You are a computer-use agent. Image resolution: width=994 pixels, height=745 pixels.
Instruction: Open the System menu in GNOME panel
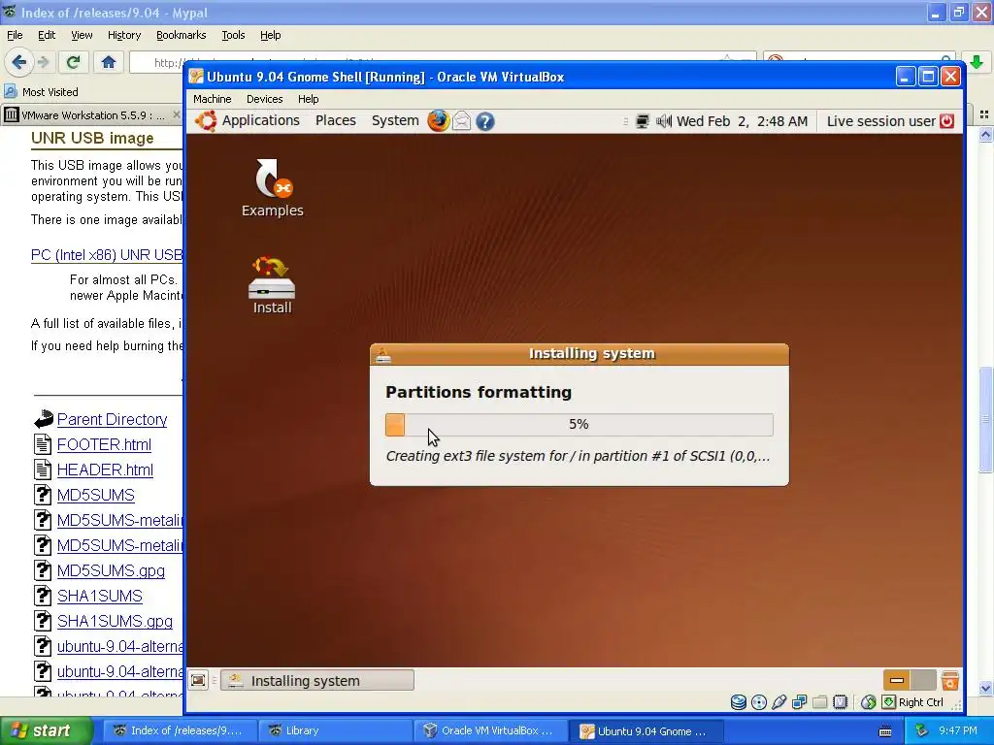pos(395,120)
